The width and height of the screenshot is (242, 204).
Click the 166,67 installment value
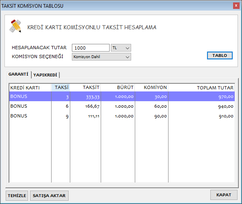[x=92, y=106]
